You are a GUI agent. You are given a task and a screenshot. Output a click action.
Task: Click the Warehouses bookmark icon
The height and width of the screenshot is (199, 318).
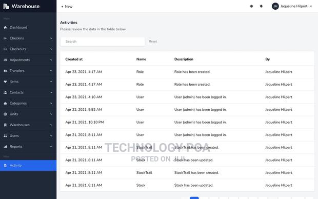[5, 125]
